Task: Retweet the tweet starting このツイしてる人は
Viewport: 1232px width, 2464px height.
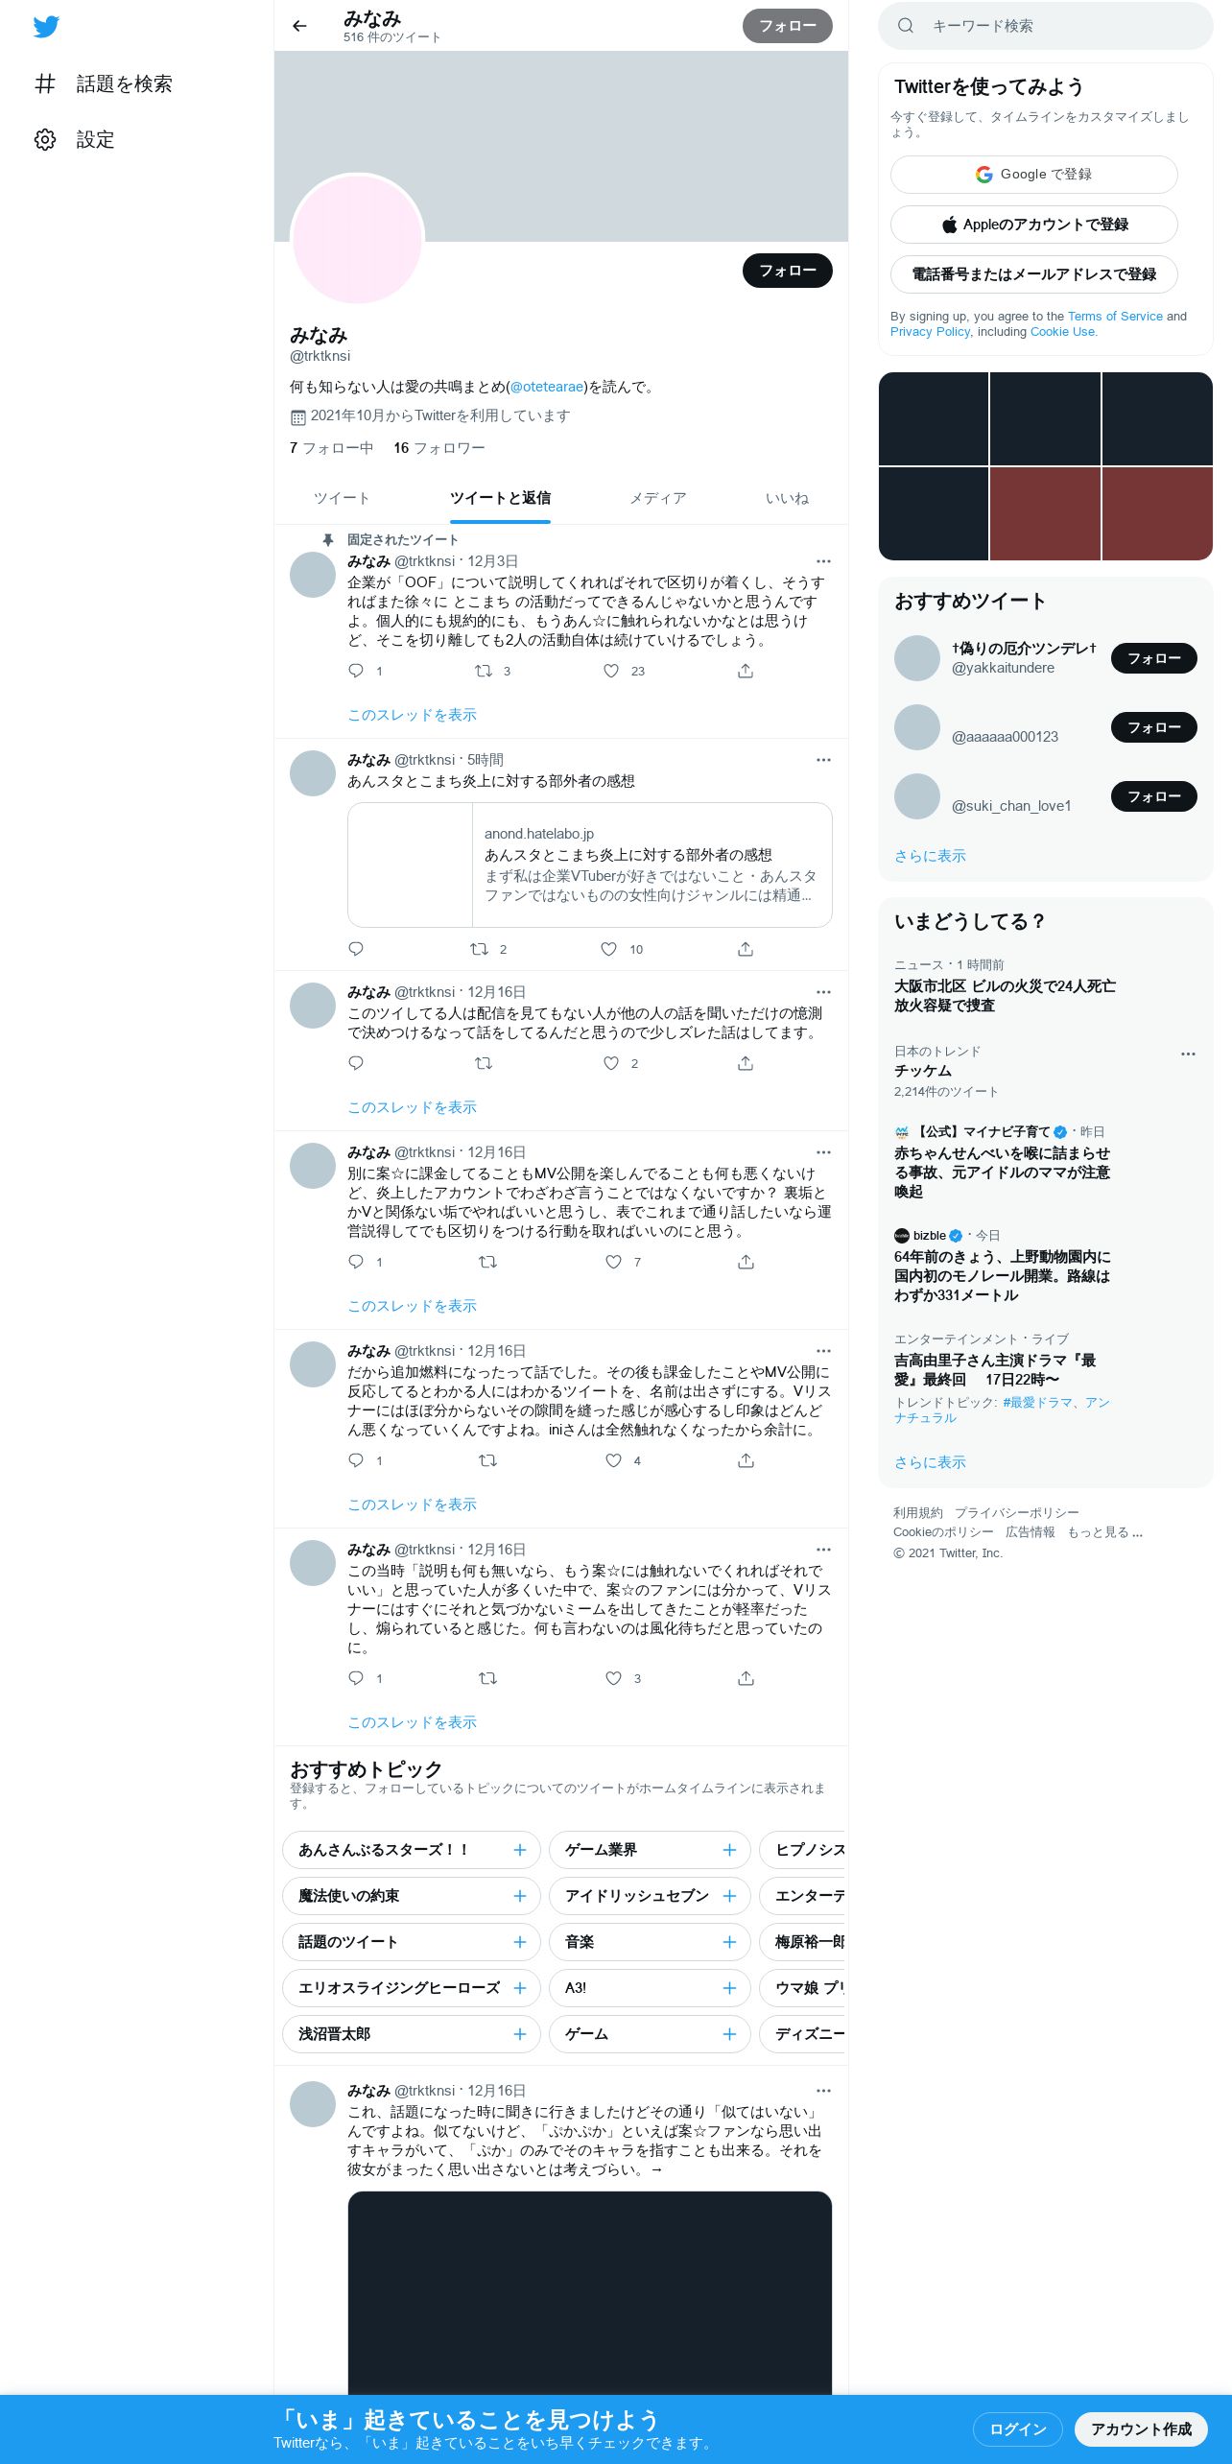Action: 484,1063
